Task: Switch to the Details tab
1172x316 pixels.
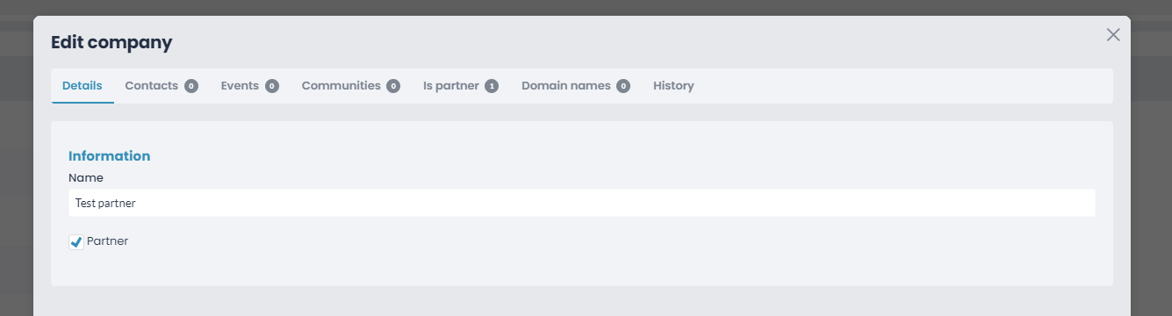Action: 83,86
